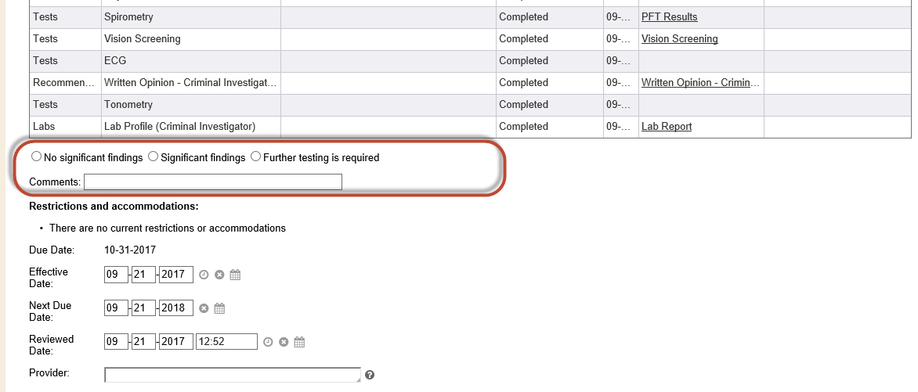Open the Lab Report link

(666, 126)
